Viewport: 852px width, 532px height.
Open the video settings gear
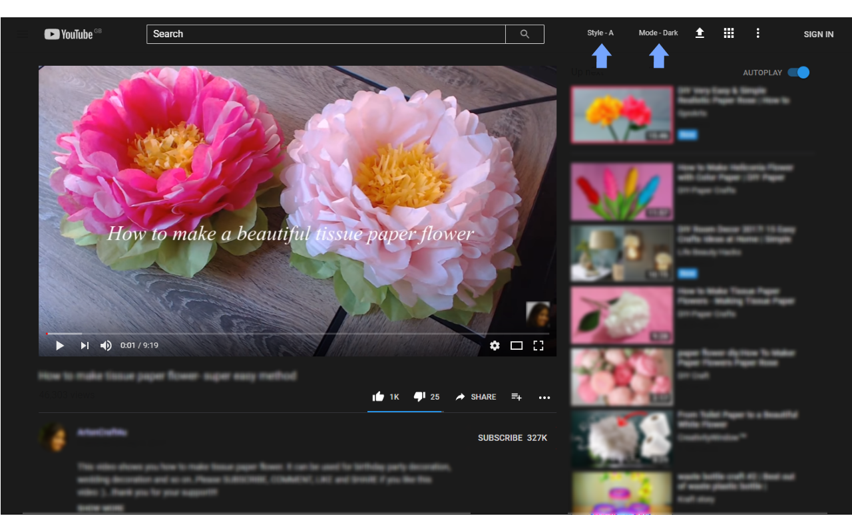pyautogui.click(x=495, y=346)
